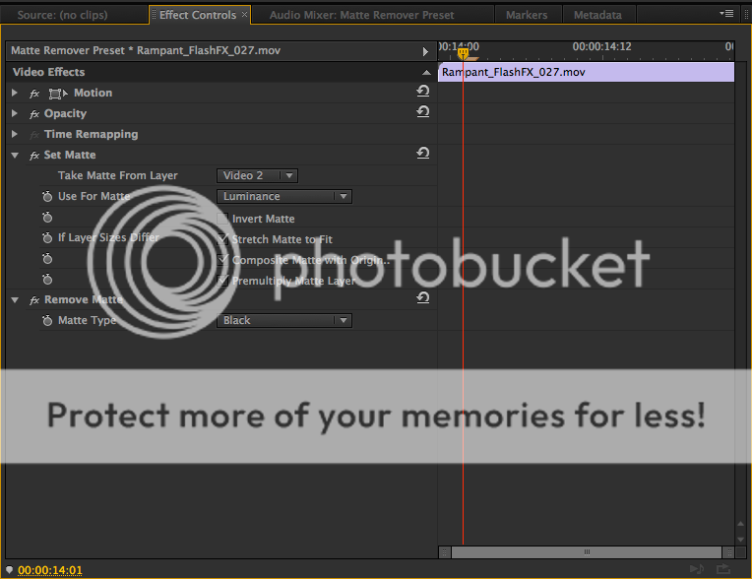Toggle stopwatch for If Layer Sizes Differ
752x579 pixels.
point(47,237)
